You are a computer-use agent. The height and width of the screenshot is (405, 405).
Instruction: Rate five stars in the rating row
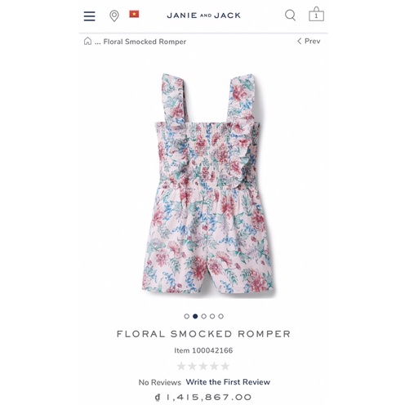(x=225, y=367)
